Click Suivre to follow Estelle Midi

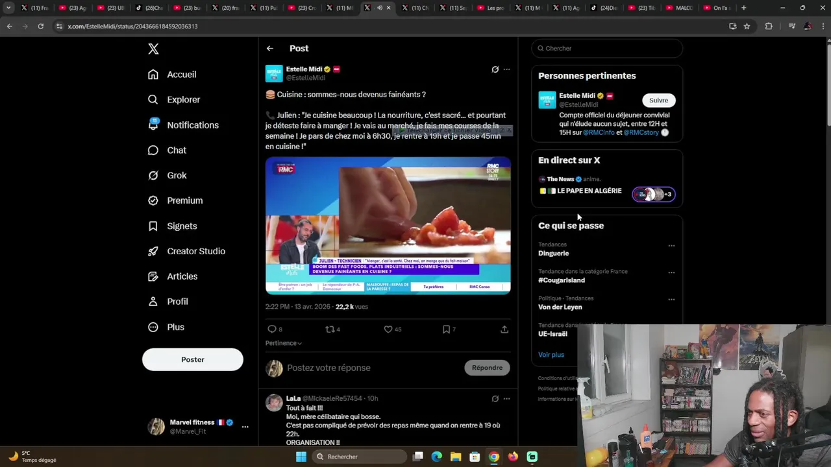tap(658, 101)
